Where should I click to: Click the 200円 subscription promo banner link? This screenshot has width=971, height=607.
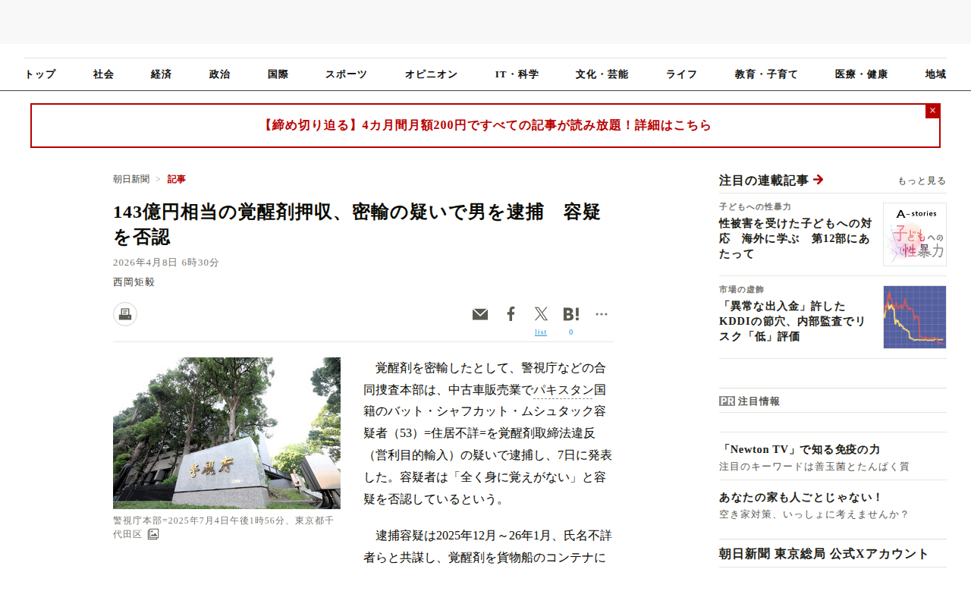tap(485, 125)
